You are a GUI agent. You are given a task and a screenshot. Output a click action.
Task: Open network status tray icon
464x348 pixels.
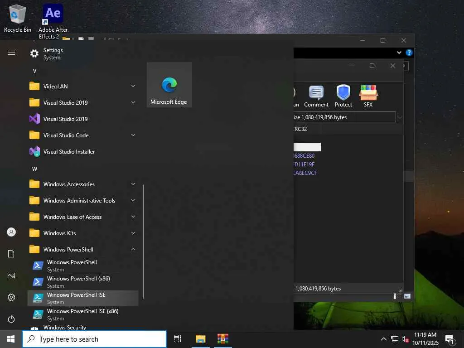(x=395, y=339)
